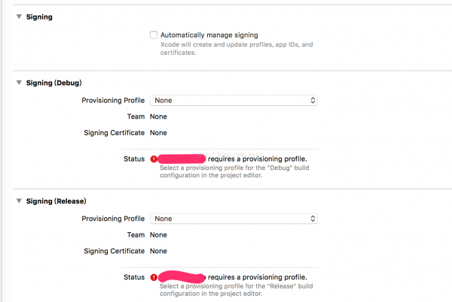Open Debug Provisioning Profile dropdown
The image size is (452, 302).
[234, 100]
